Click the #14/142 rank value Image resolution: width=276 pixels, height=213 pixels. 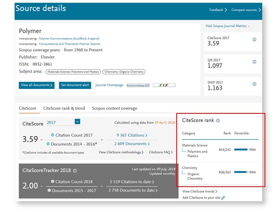point(225,150)
